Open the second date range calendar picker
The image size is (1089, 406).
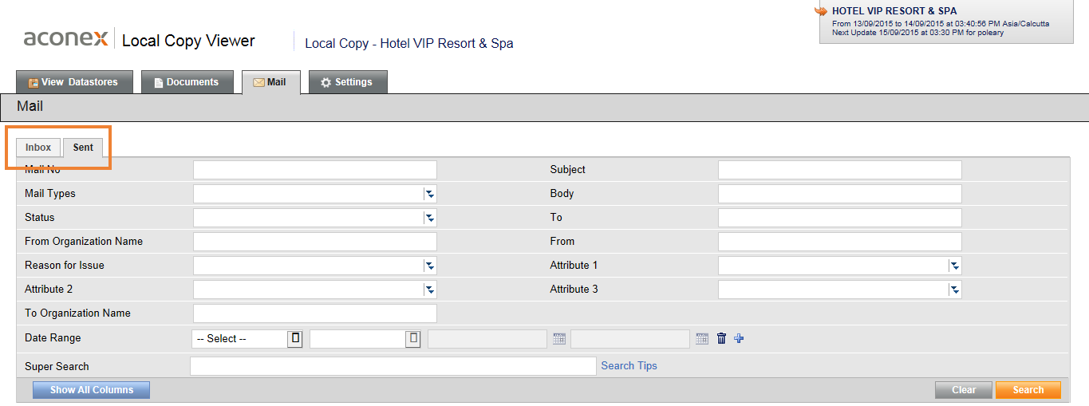(x=702, y=338)
